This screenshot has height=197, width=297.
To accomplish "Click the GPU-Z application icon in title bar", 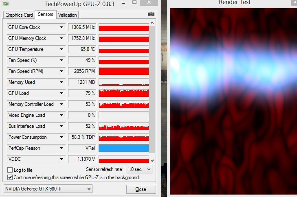I will coord(5,4).
